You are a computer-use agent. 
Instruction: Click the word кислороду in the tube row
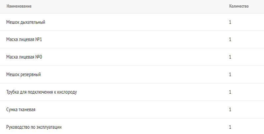click(x=67, y=92)
